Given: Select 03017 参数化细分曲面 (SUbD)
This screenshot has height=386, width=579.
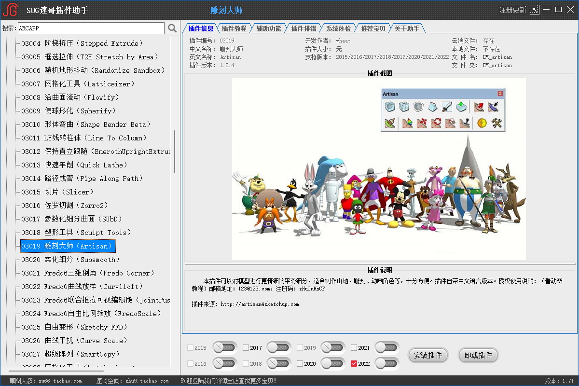Looking at the screenshot, I should (x=72, y=219).
